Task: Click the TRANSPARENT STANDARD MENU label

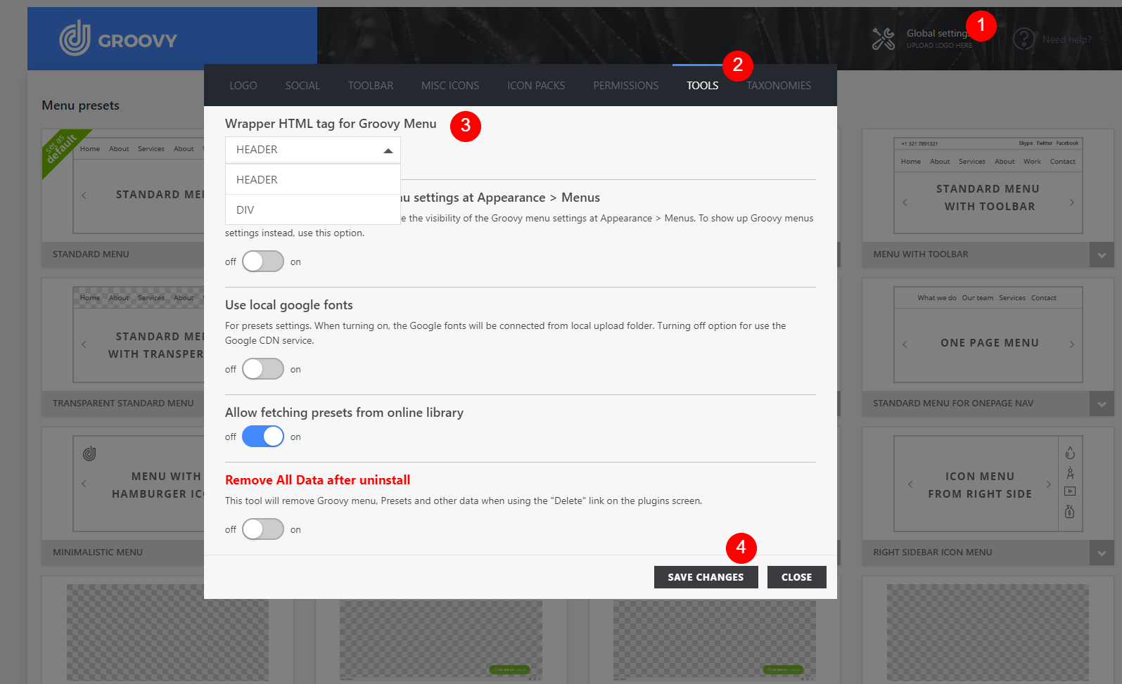Action: coord(123,404)
